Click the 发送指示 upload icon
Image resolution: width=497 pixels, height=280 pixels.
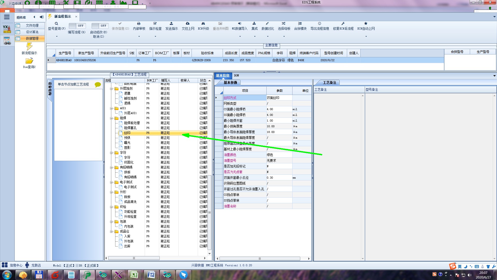(x=171, y=24)
